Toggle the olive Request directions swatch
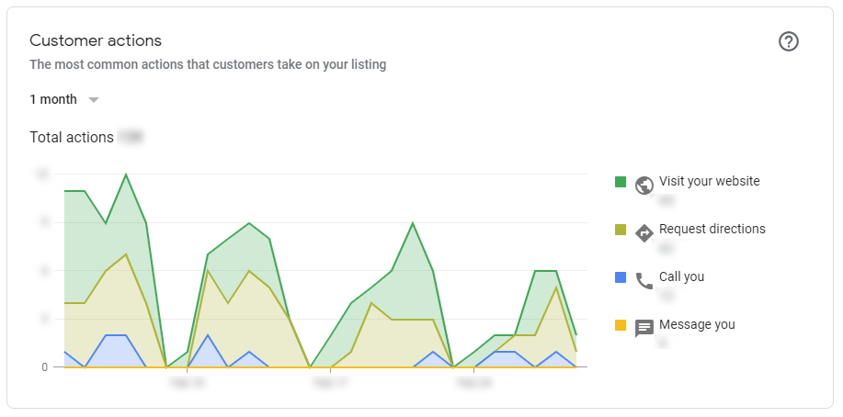 point(621,230)
